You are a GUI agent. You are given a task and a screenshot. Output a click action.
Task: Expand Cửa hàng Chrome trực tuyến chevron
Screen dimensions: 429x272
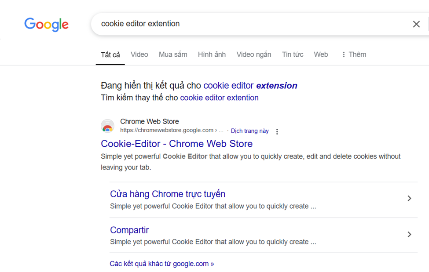pyautogui.click(x=409, y=199)
